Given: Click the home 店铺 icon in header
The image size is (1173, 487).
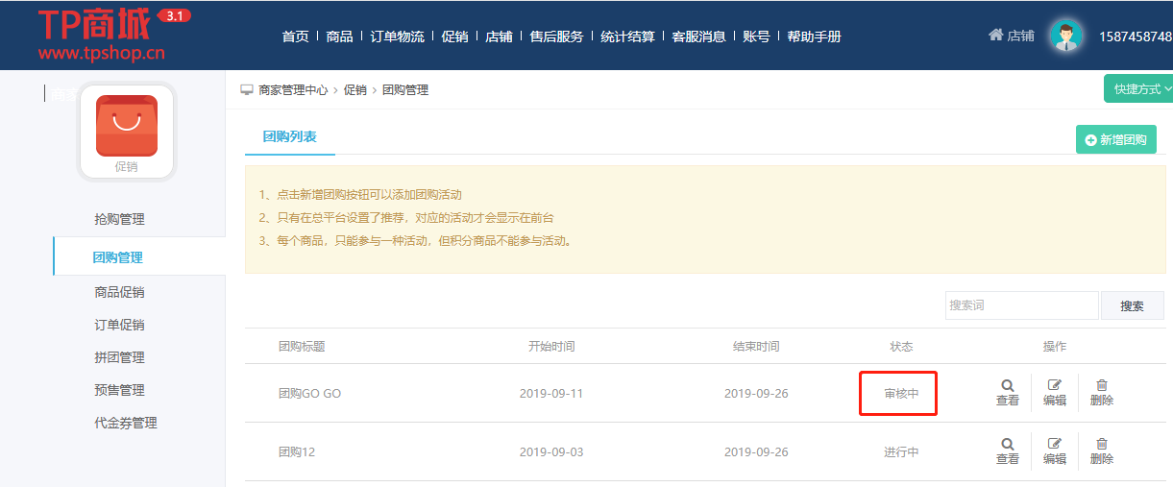Looking at the screenshot, I should pos(996,35).
